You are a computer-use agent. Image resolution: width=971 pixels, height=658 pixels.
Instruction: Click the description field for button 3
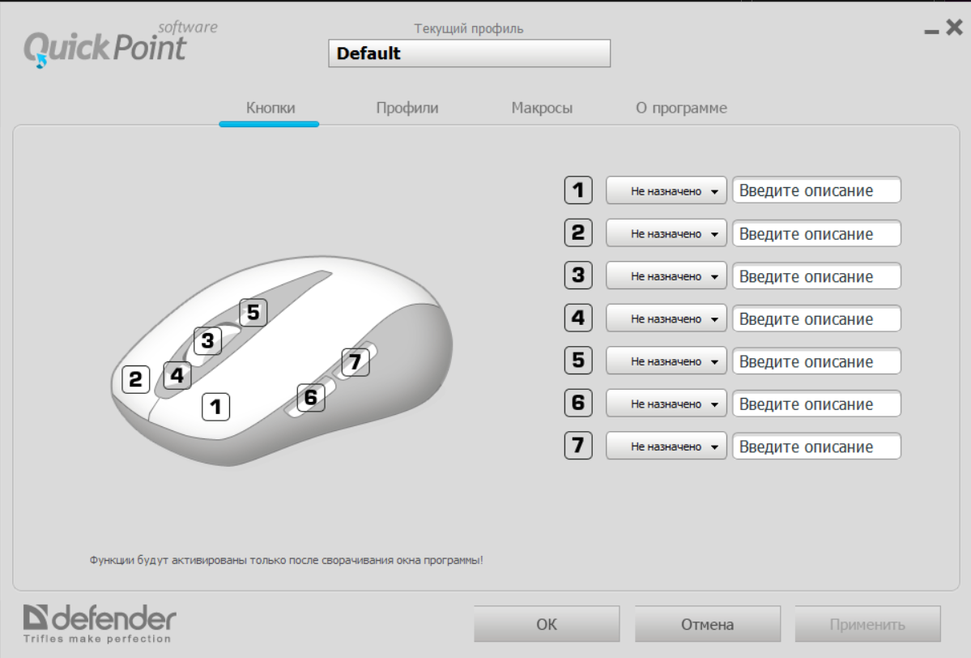(817, 276)
